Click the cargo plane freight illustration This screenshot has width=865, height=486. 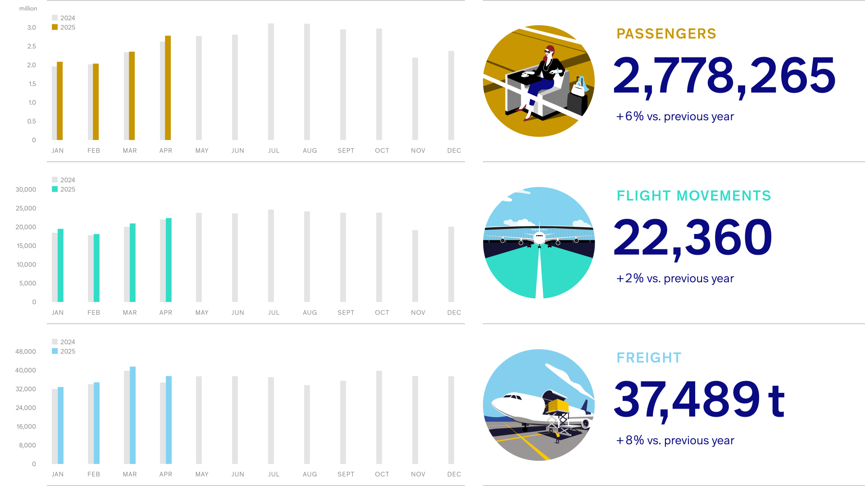coord(538,405)
